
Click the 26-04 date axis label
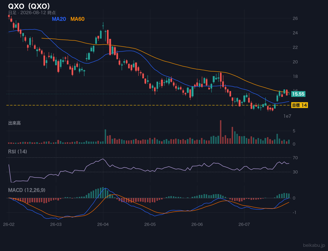(x=103, y=225)
